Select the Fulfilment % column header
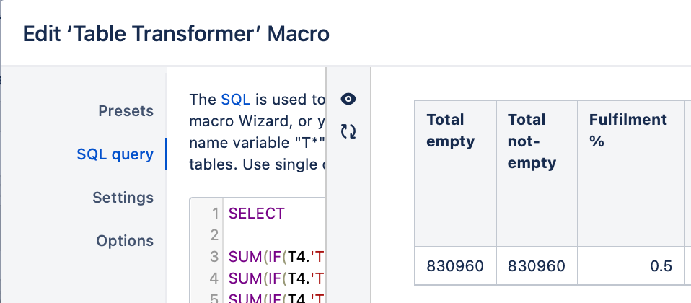This screenshot has width=691, height=303. click(630, 173)
